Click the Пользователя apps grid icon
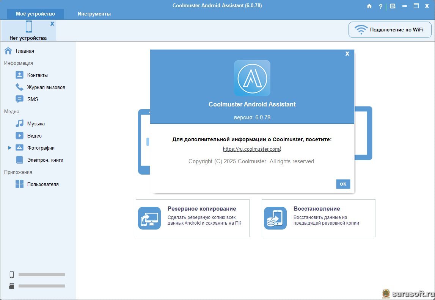Screen dimensions: 435x300 [x=19, y=184]
